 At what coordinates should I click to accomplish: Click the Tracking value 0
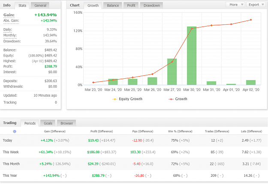point(56,102)
